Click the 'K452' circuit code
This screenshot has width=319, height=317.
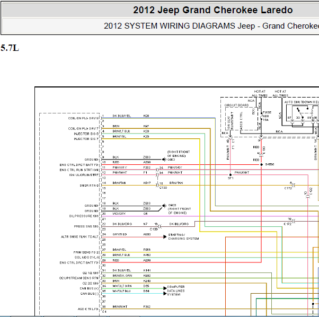tap(147, 255)
